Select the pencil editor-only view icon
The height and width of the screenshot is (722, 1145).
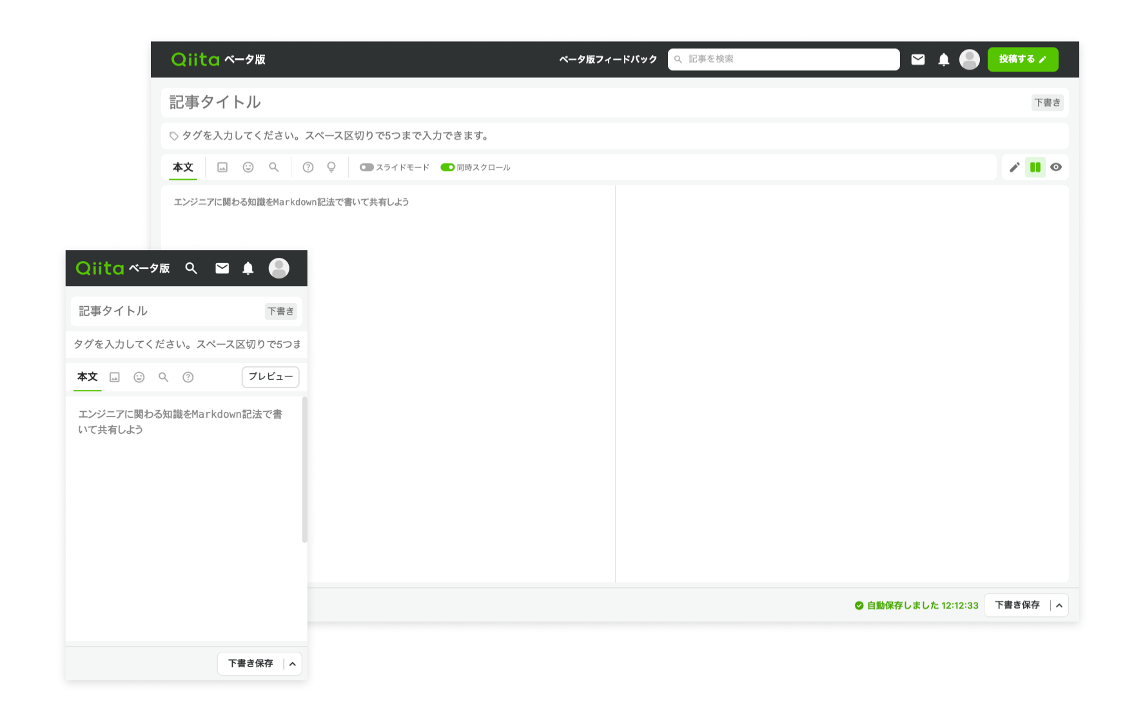[1014, 167]
